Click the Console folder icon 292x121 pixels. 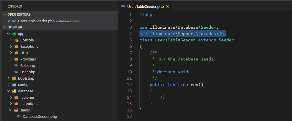coord(16,40)
